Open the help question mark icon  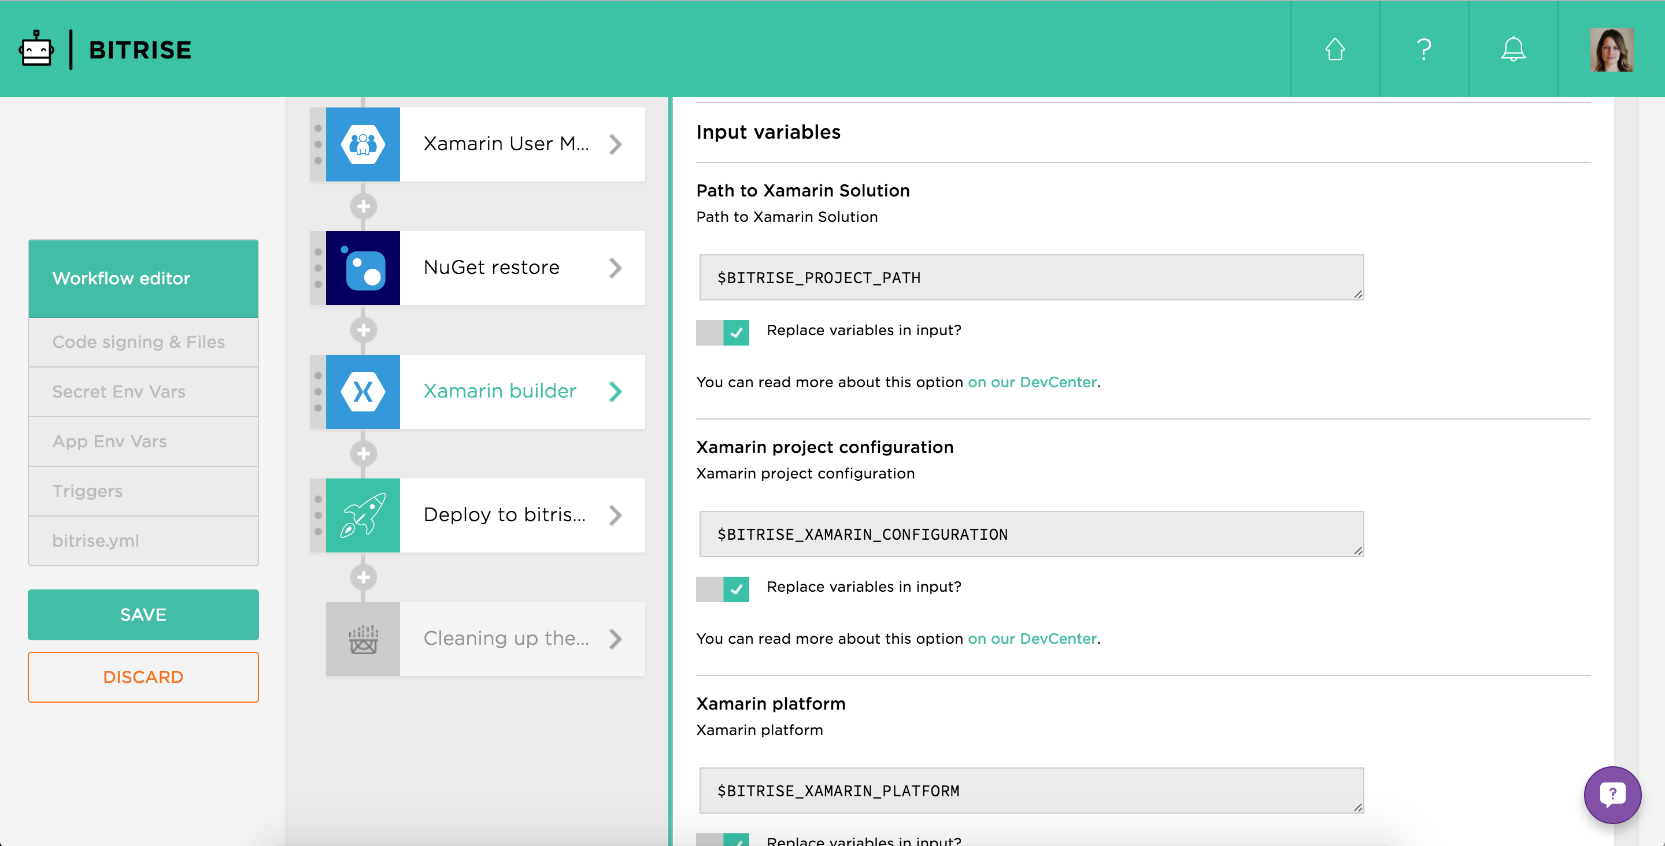point(1424,49)
